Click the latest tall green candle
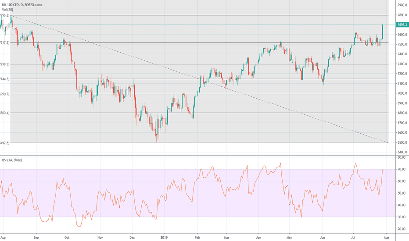The image size is (409, 241). [382, 32]
